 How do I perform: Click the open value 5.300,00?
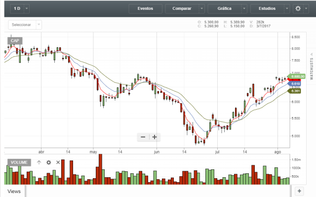pos(211,22)
